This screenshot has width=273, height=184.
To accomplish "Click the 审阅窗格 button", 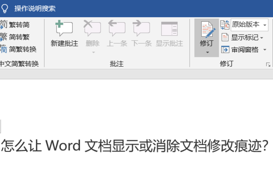I will click(x=240, y=50).
